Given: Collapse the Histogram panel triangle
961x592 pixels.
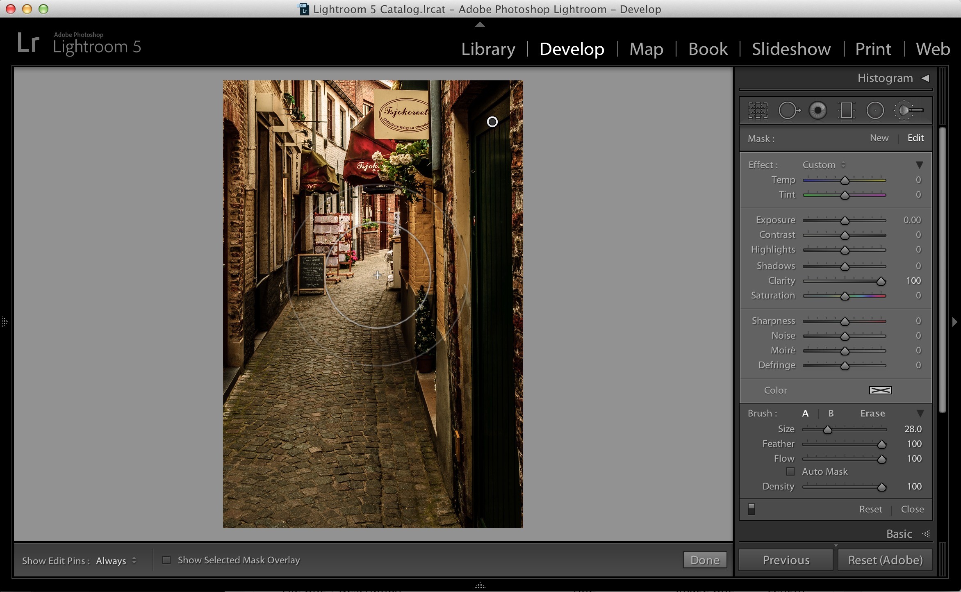Looking at the screenshot, I should [925, 78].
